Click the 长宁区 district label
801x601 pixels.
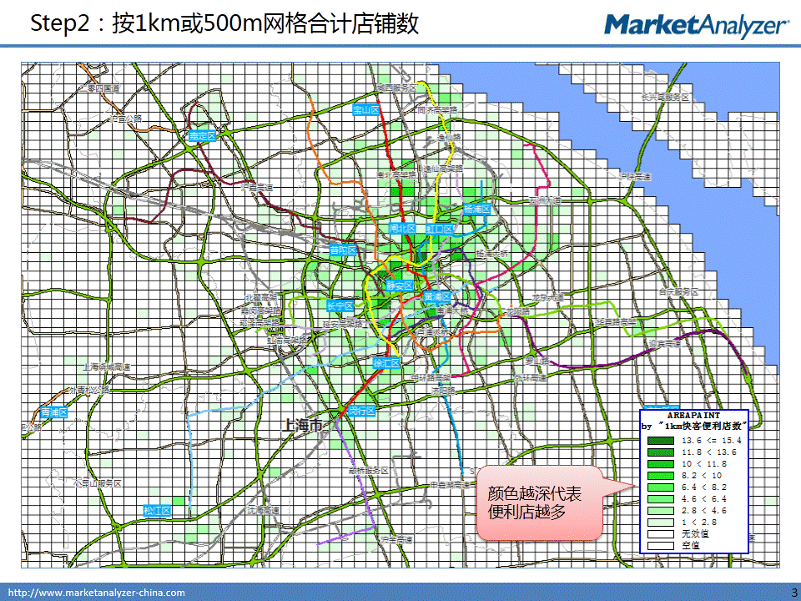pyautogui.click(x=340, y=306)
